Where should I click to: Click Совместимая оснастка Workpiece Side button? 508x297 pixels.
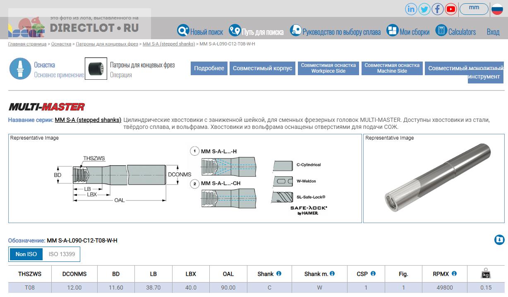point(328,69)
